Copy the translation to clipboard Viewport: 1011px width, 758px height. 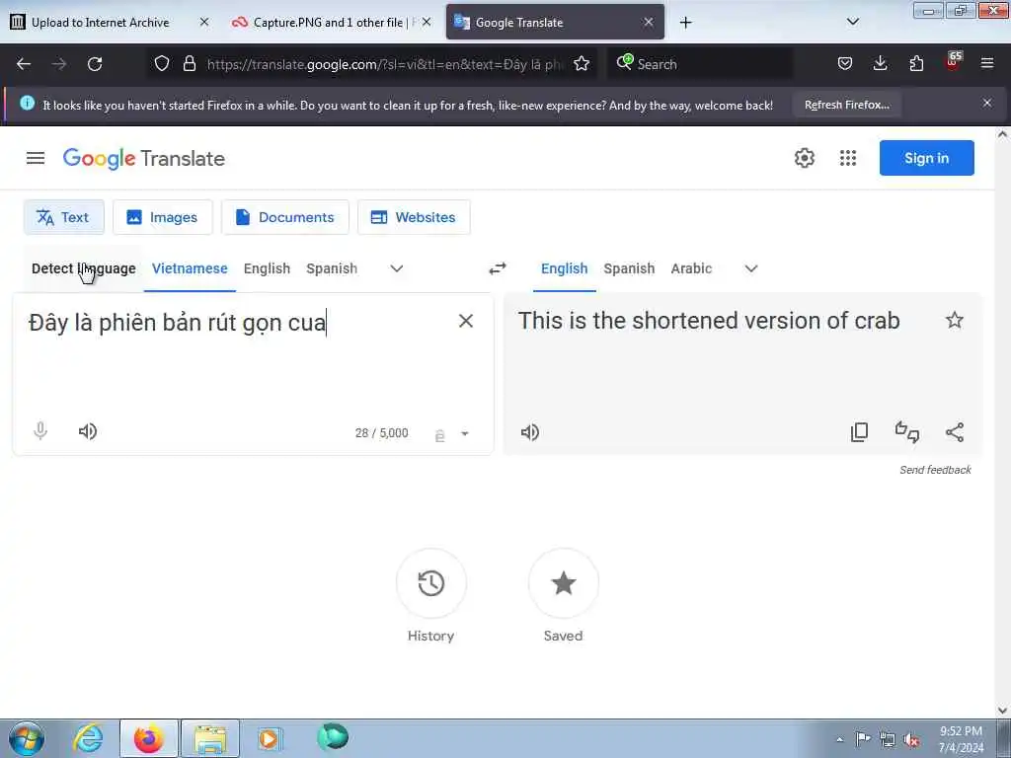(x=860, y=432)
